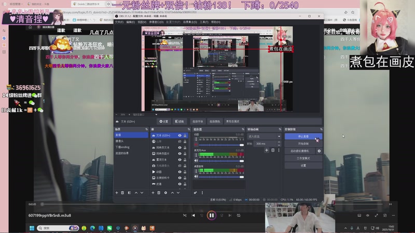The image size is (415, 233).
Task: Add a new source with plus icon
Action: point(153,193)
